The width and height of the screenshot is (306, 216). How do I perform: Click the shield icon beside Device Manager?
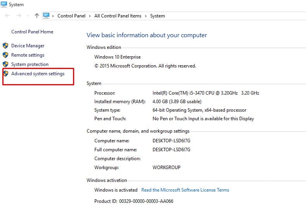5,46
